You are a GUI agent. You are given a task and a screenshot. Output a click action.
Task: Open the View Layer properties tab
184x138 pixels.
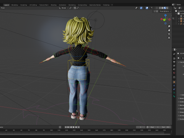pos(174,66)
